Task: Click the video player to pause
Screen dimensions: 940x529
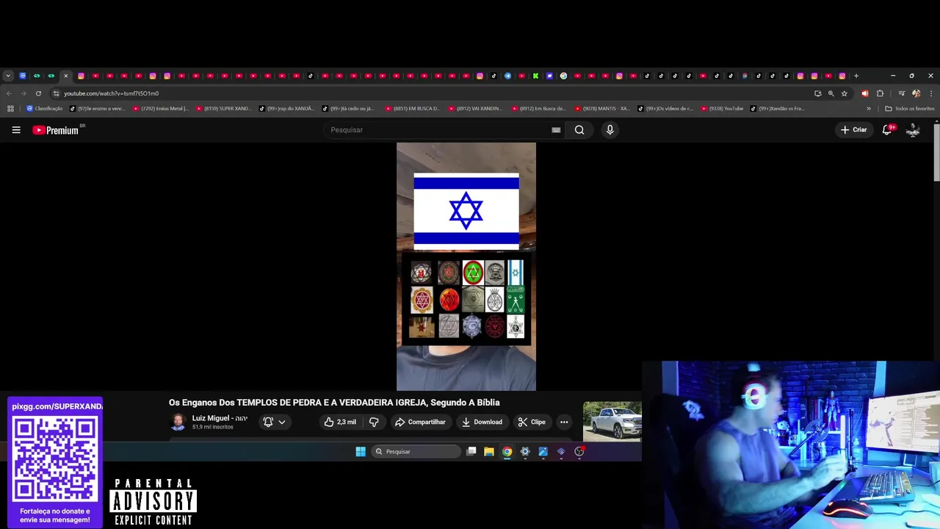Action: (x=466, y=267)
